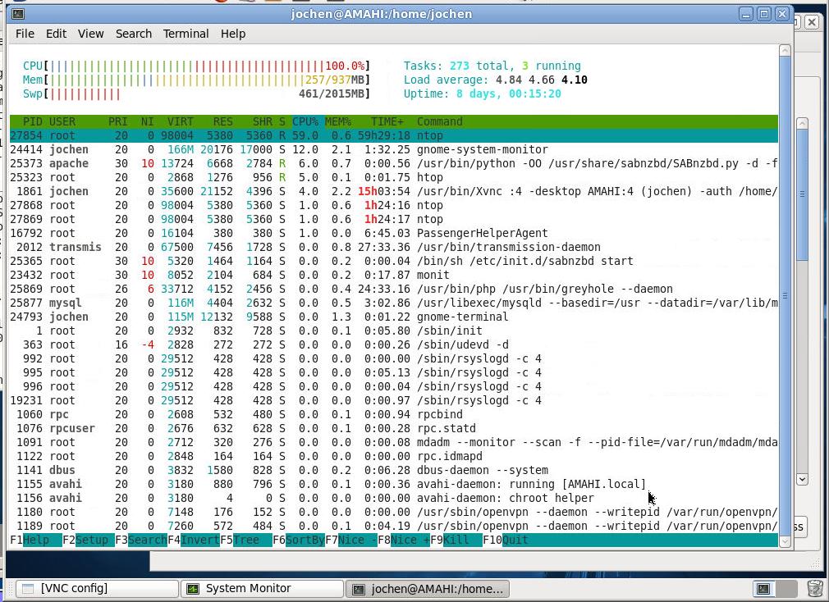Click F6 SortBy in htop footer
The height and width of the screenshot is (602, 829).
299,540
